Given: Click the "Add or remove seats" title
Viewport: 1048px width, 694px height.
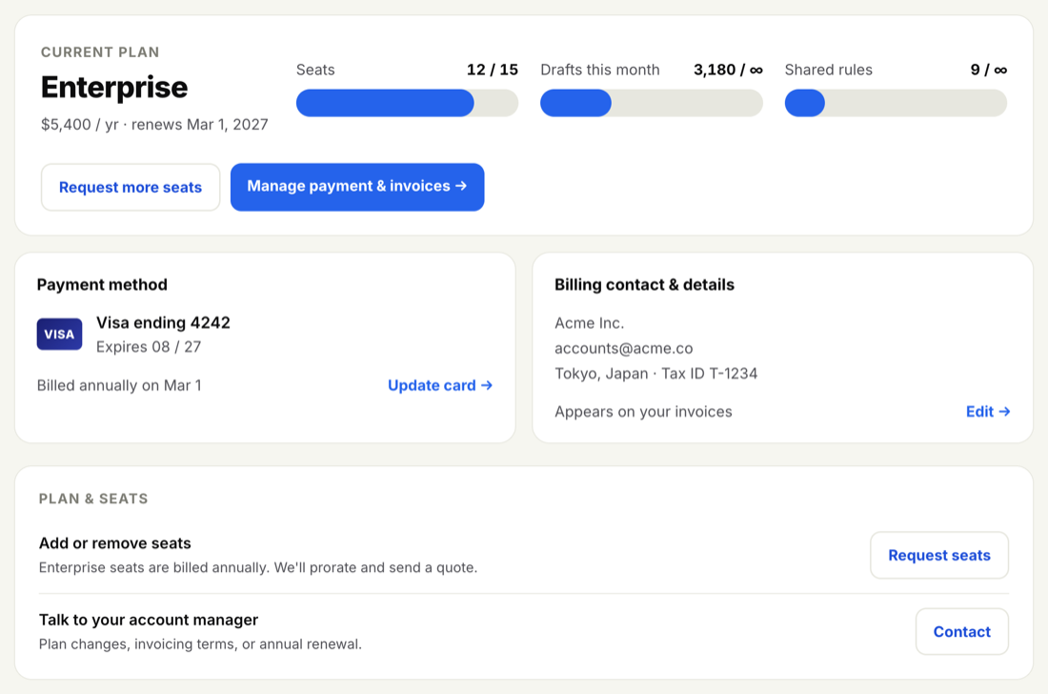Looking at the screenshot, I should pos(115,542).
